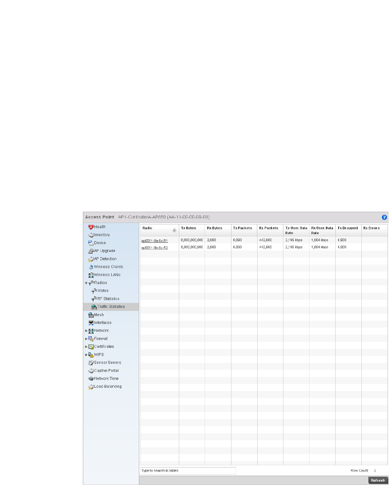Click the Status radio icon
The height and width of the screenshot is (485, 389).
pos(94,291)
